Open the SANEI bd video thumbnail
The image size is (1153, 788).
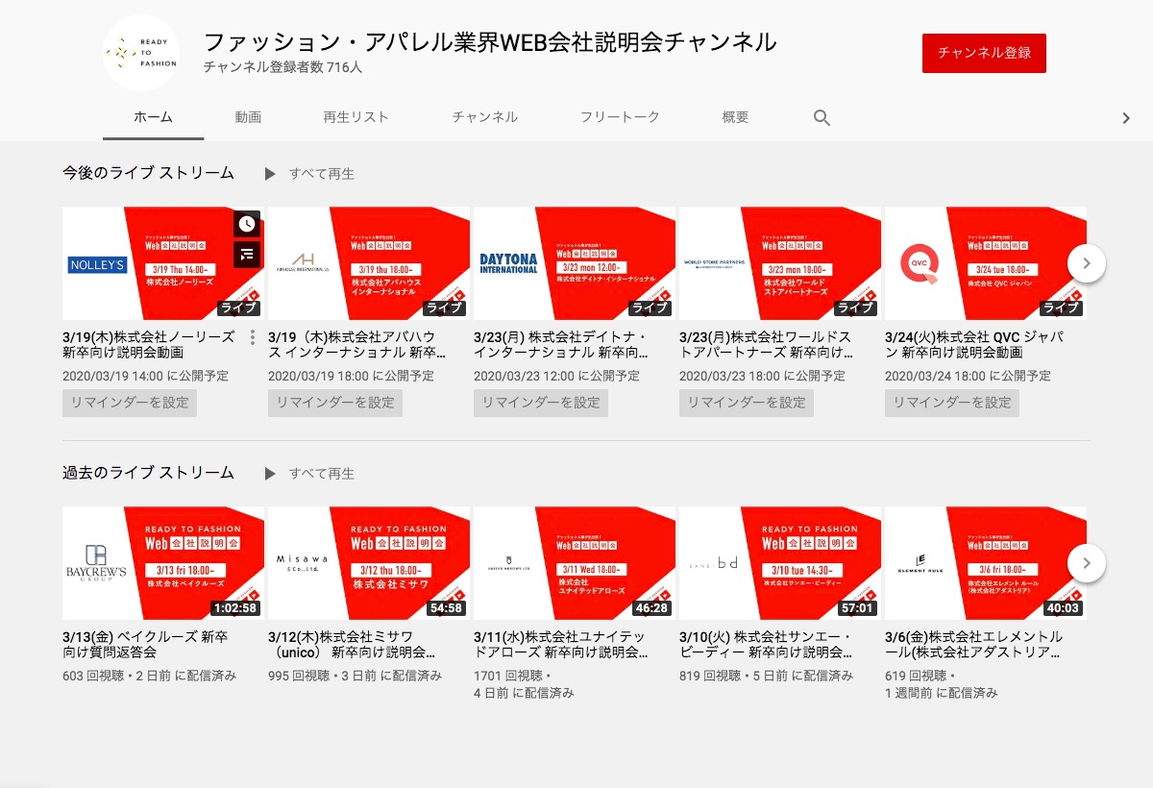(780, 563)
